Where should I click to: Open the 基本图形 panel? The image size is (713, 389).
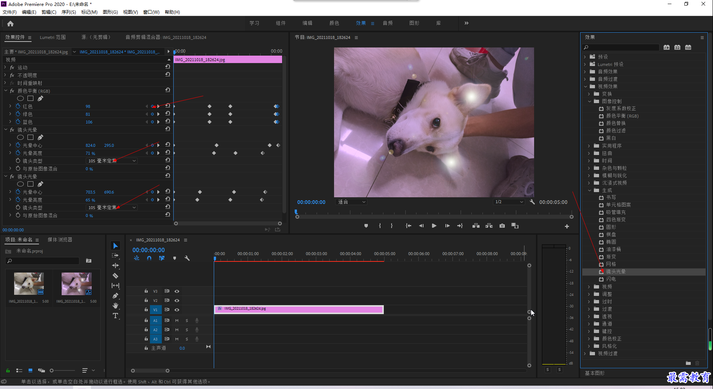(x=595, y=373)
